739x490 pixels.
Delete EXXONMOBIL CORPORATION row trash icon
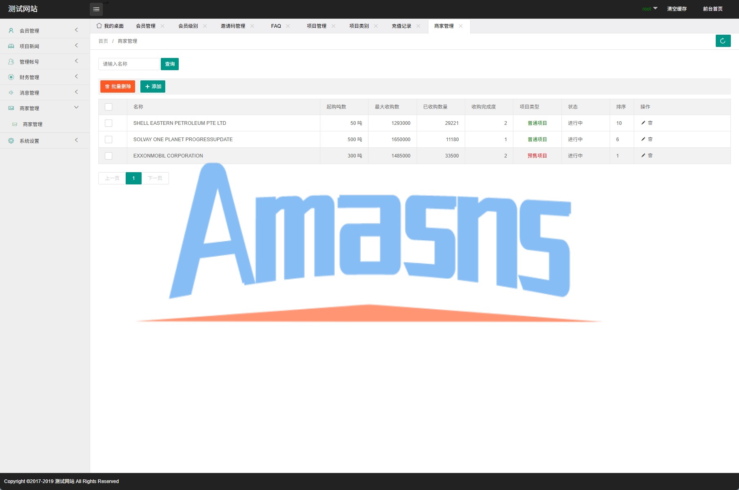pyautogui.click(x=650, y=155)
